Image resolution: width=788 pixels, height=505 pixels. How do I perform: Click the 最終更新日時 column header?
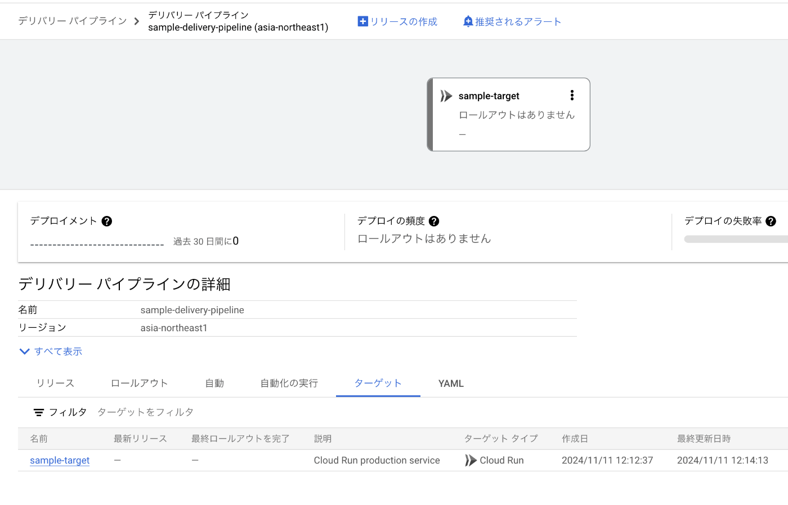point(704,439)
